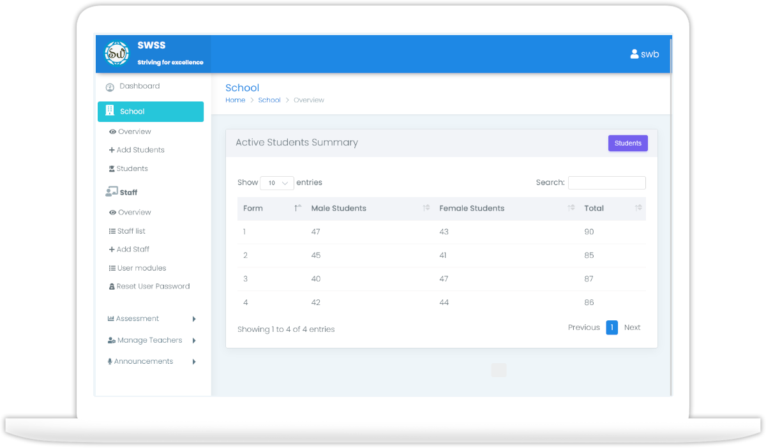Toggle sorting on Total column
The image size is (766, 448).
click(x=638, y=208)
